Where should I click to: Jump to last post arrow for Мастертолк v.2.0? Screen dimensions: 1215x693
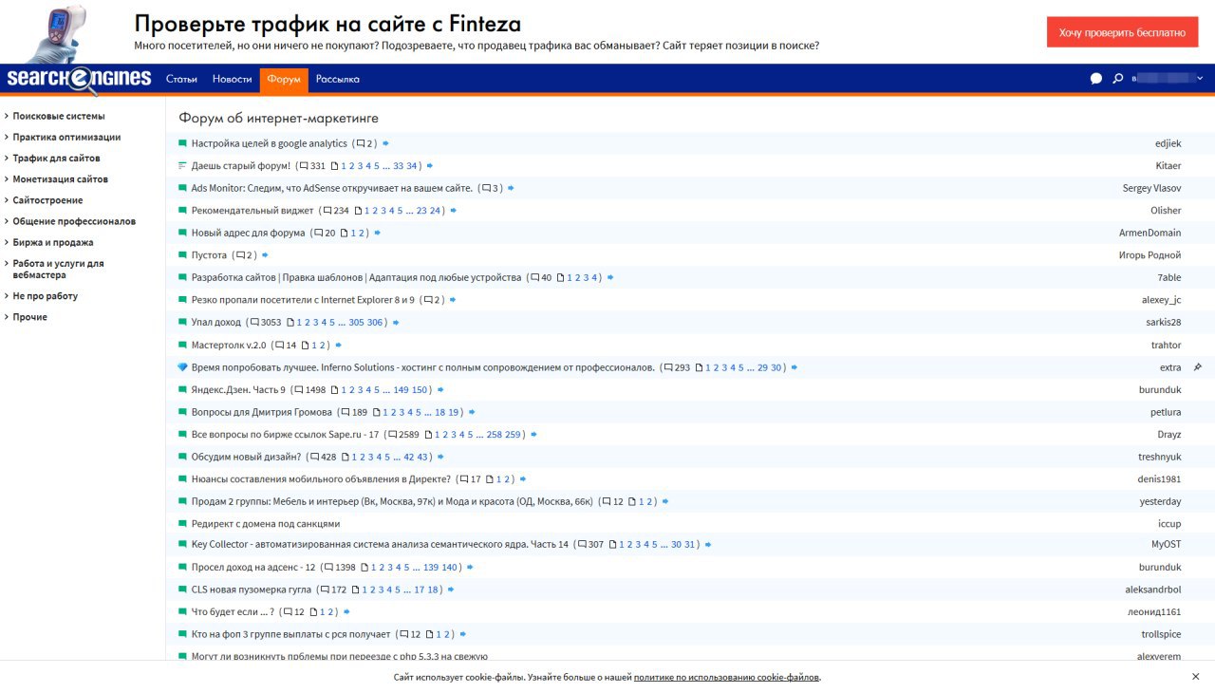338,346
